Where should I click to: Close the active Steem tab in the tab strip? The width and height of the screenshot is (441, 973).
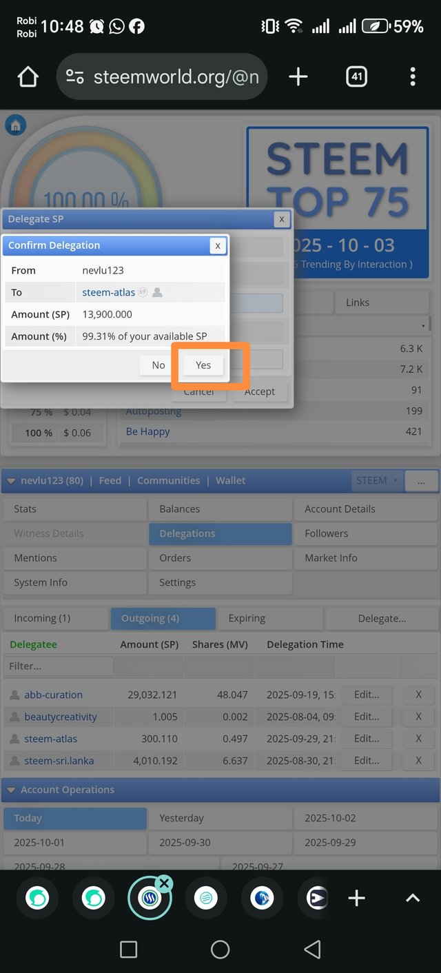(164, 883)
